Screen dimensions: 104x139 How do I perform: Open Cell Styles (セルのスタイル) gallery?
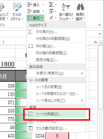point(17,11)
